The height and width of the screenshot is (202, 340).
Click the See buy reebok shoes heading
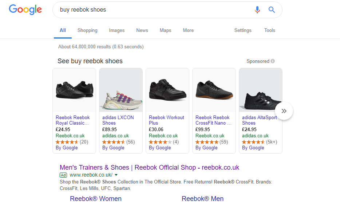pyautogui.click(x=90, y=61)
